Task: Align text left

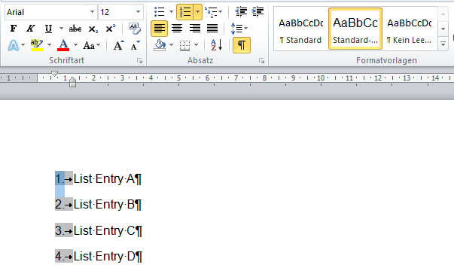Action: 160,29
